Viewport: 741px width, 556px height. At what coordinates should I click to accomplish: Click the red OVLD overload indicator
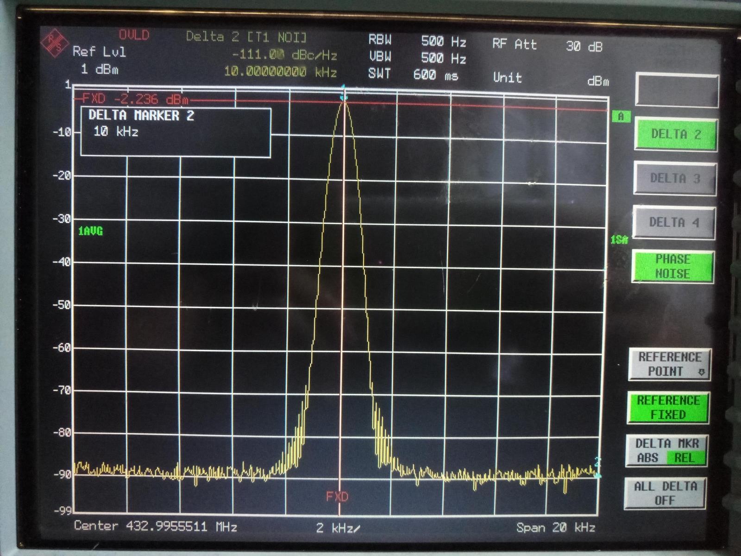coord(134,35)
